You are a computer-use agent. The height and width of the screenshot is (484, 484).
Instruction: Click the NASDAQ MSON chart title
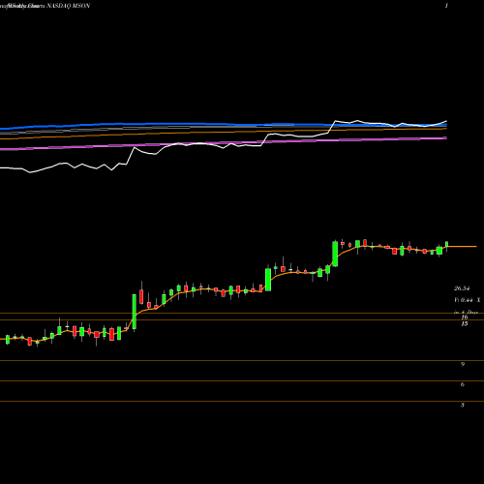69,6
